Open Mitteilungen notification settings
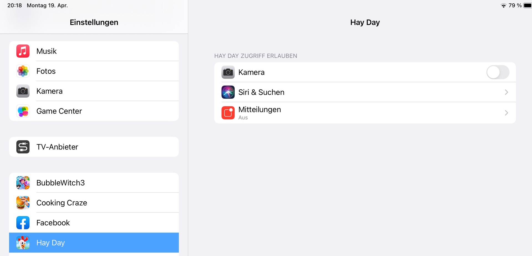 [260, 113]
